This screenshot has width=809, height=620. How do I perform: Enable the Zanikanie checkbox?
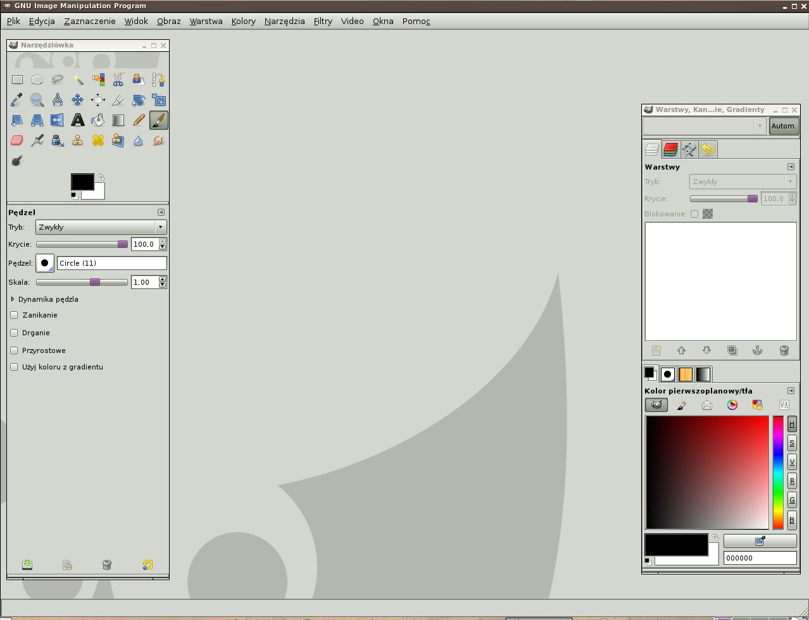(x=15, y=315)
